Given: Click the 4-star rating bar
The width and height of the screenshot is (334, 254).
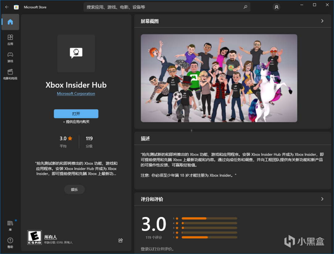Looking at the screenshot, I should click(209, 223).
